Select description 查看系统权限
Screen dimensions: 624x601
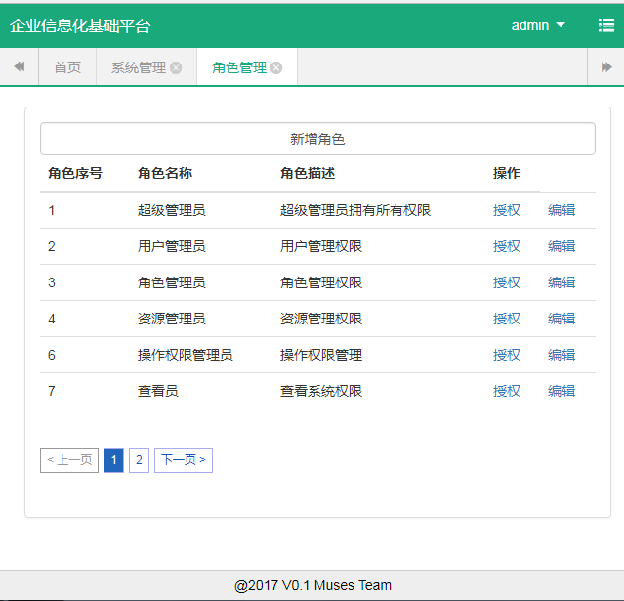[321, 391]
